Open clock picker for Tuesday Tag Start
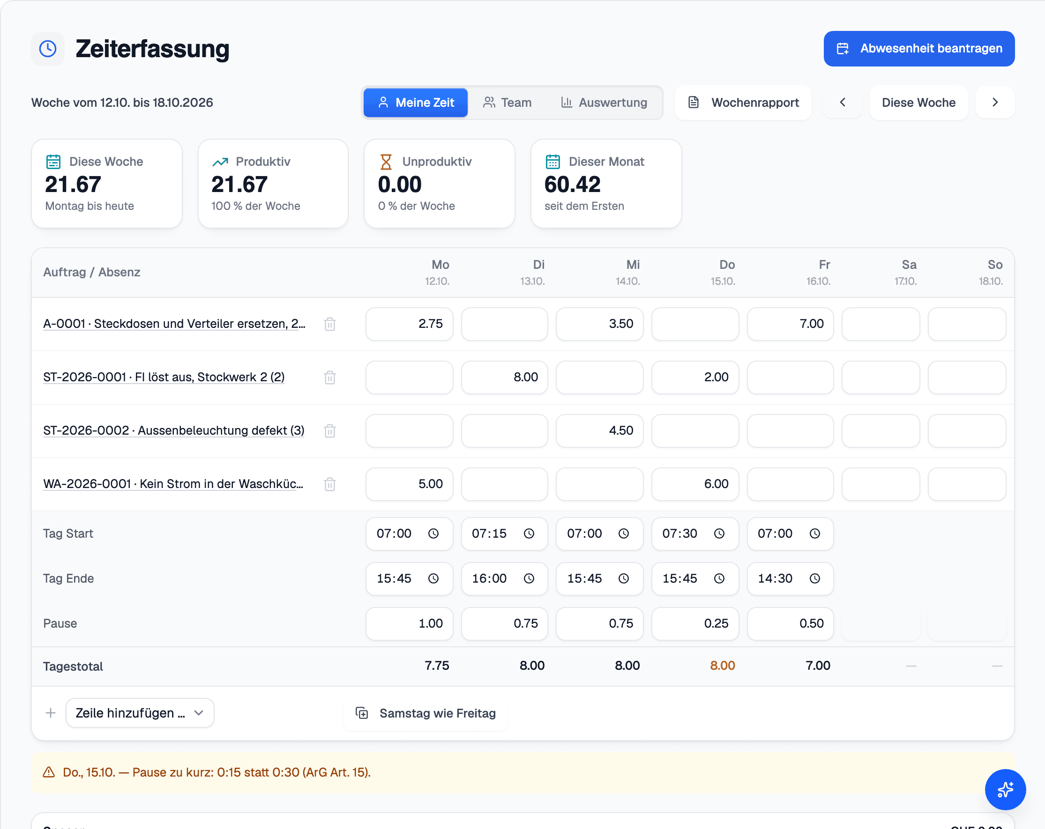Image resolution: width=1045 pixels, height=829 pixels. (x=529, y=533)
